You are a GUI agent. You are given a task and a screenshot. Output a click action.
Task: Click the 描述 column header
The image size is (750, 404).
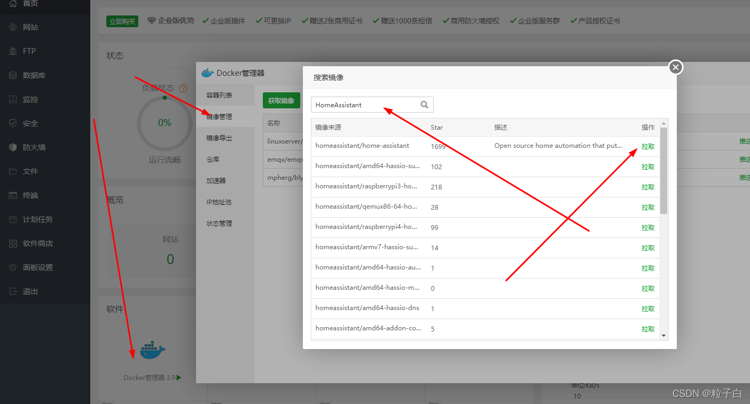501,128
